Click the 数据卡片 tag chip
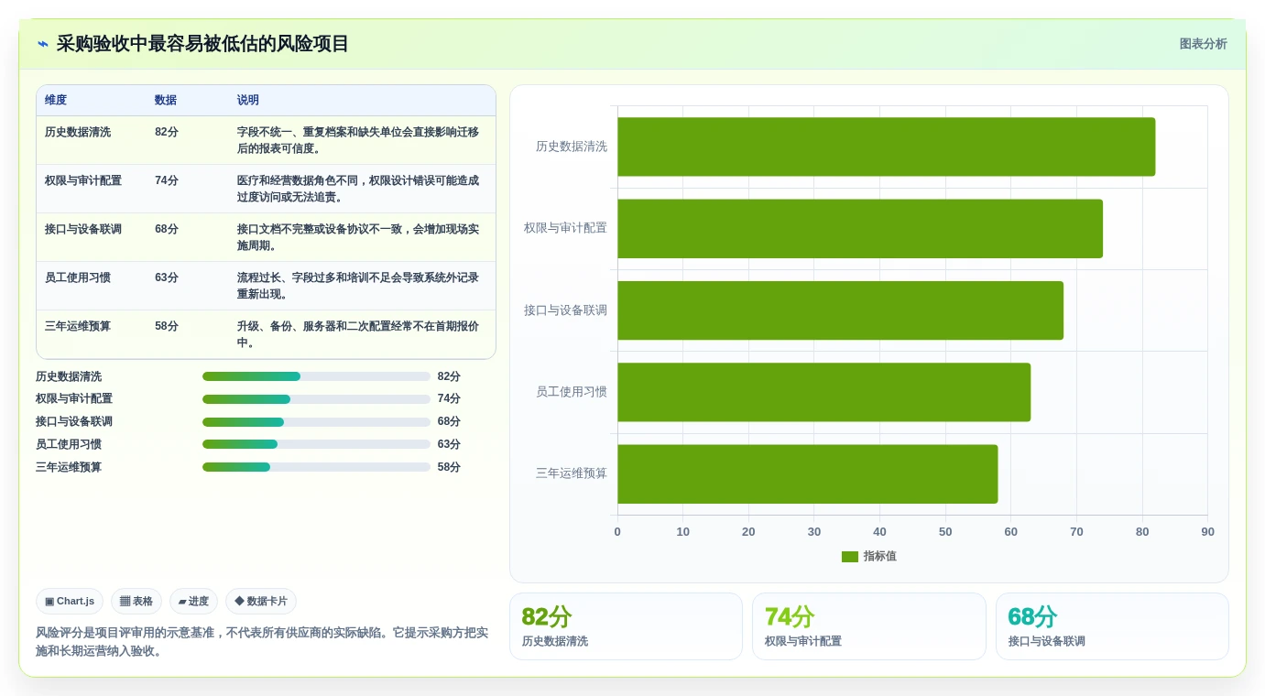This screenshot has height=696, width=1265. point(261,602)
